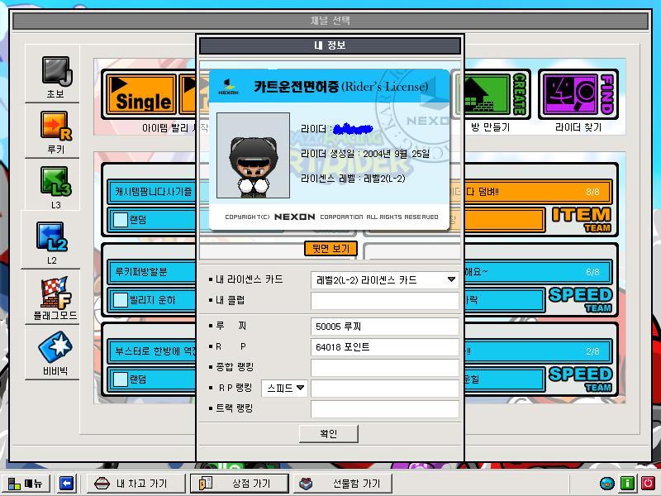The width and height of the screenshot is (661, 496).
Task: Click the red power quit icon
Action: point(648,484)
